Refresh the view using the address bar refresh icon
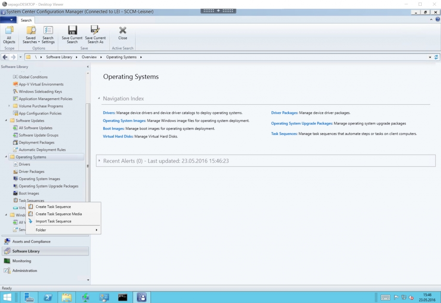The image size is (441, 303). pos(436,57)
